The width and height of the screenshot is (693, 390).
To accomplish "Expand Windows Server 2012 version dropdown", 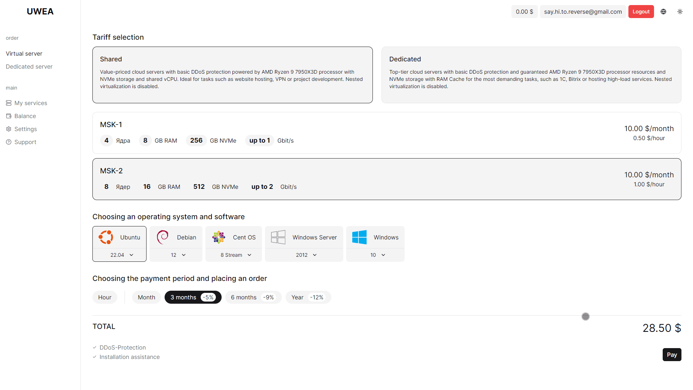I will coord(306,255).
